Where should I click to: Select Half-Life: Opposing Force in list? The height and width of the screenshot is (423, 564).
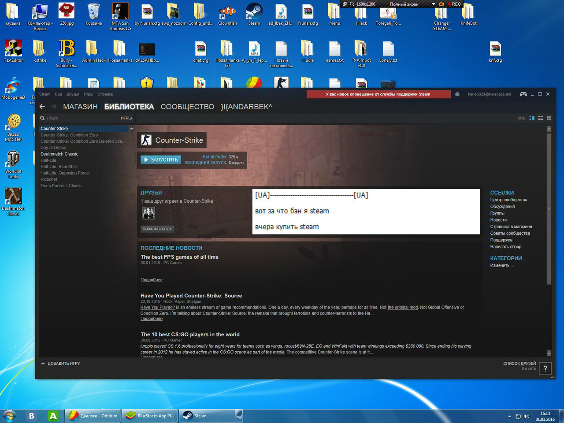coord(64,173)
